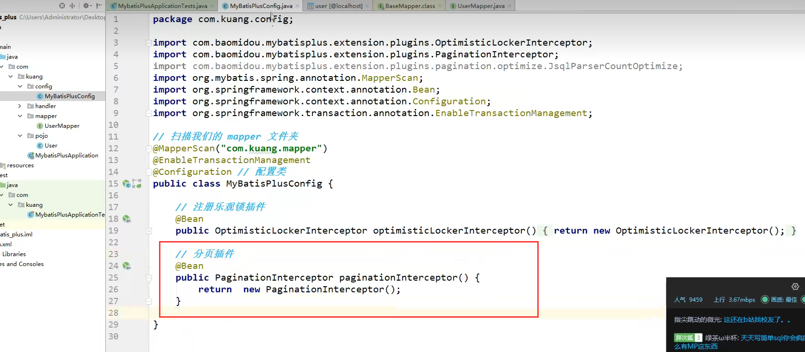Click the bean gutter icon on line 18
Screen dimensions: 805x352
click(127, 219)
